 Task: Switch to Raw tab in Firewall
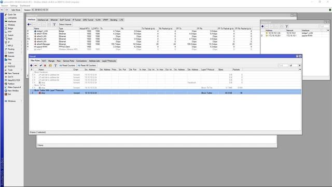[59, 61]
